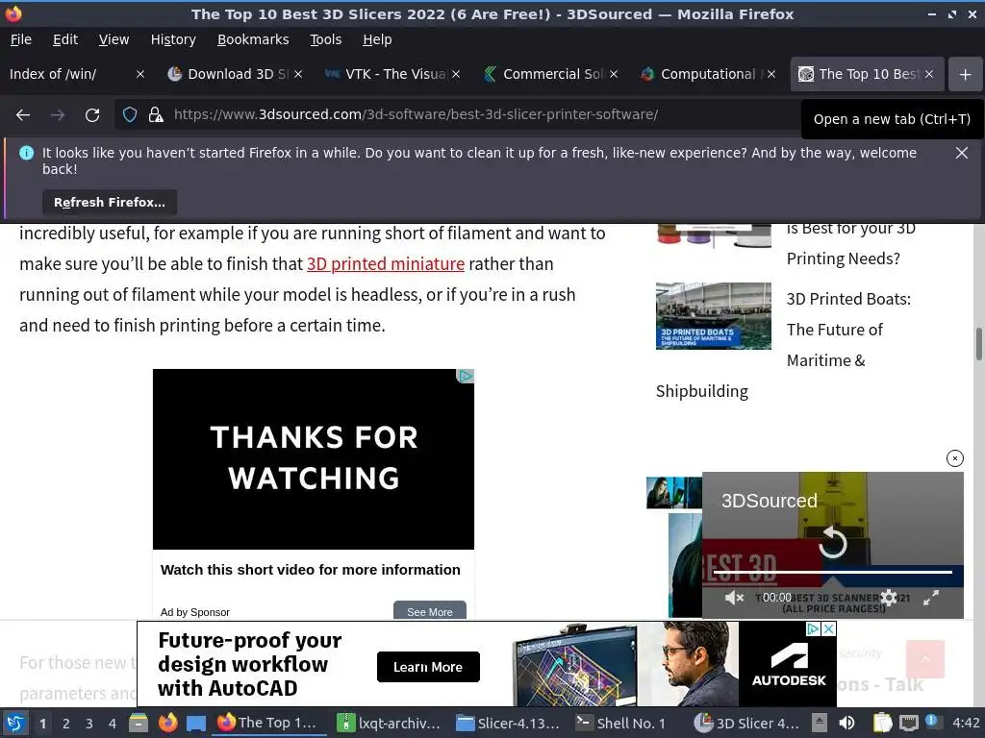Image resolution: width=985 pixels, height=738 pixels.
Task: Click 'See More' on the video ad
Action: [430, 611]
